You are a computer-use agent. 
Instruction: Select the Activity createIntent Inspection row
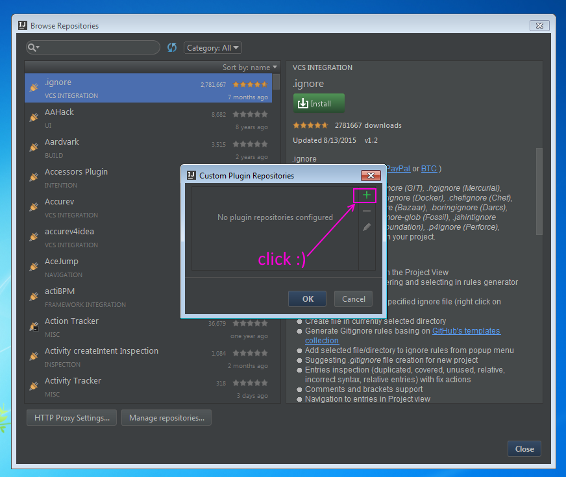click(x=149, y=357)
